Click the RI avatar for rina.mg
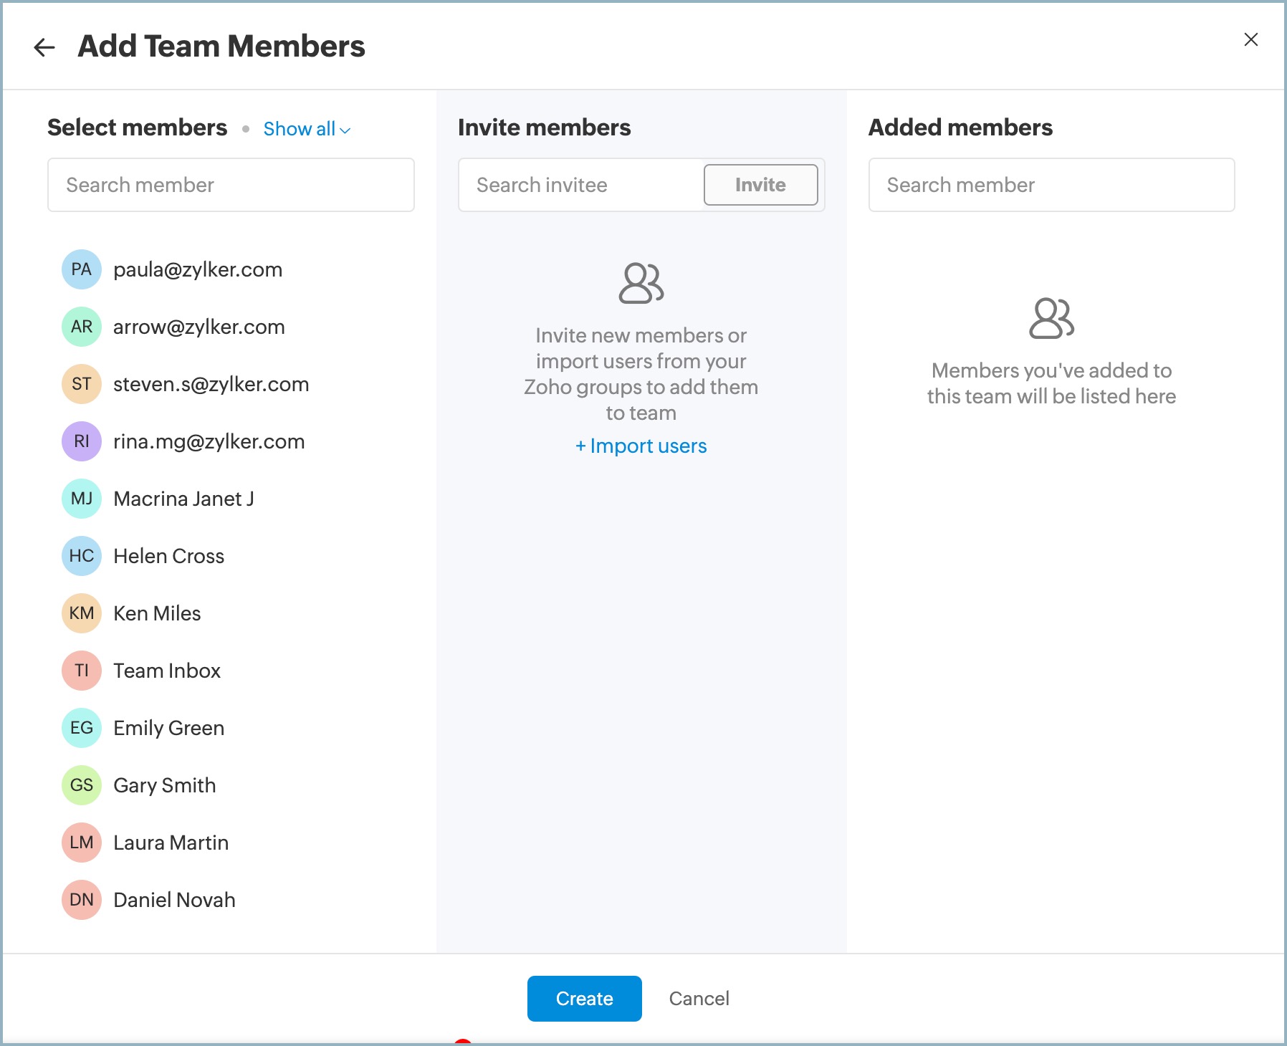Image resolution: width=1287 pixels, height=1046 pixels. pyautogui.click(x=82, y=441)
